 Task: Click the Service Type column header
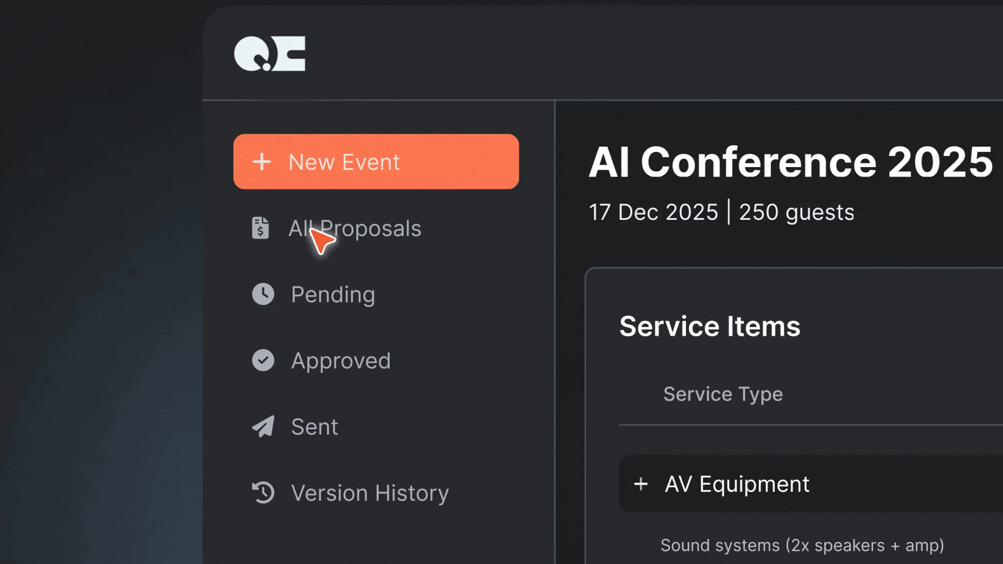tap(722, 394)
